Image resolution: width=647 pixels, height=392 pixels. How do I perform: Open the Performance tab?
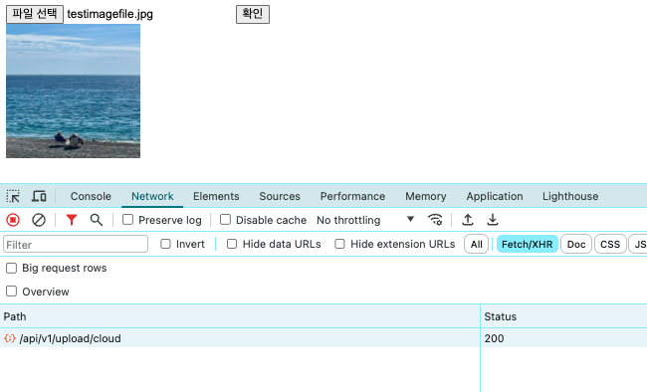pyautogui.click(x=352, y=196)
